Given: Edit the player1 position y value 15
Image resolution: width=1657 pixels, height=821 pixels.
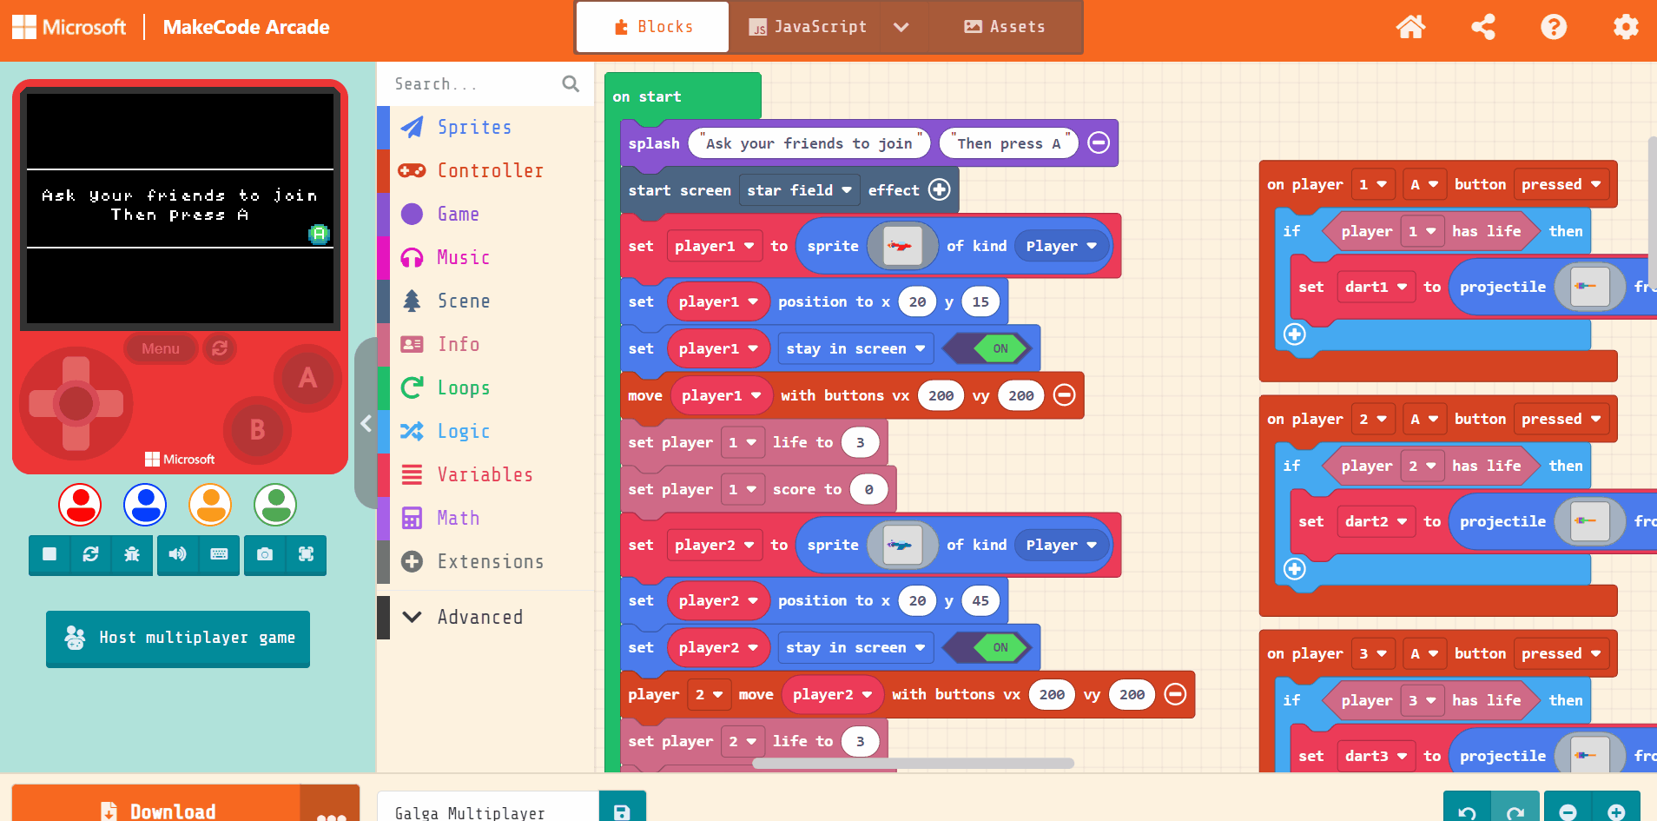Looking at the screenshot, I should coord(980,301).
